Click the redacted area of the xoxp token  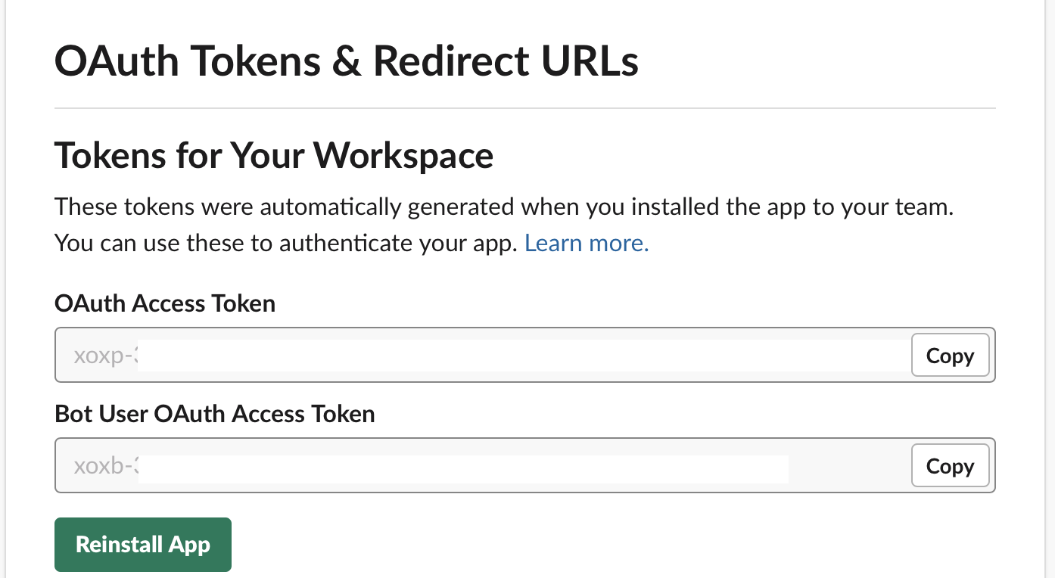point(524,355)
